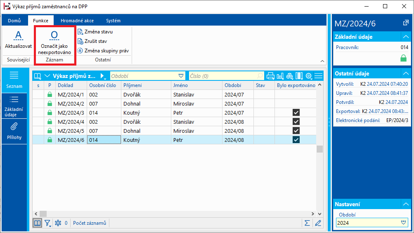Open the columns icon in grid toolbar
This screenshot has height=233, width=414.
299,76
